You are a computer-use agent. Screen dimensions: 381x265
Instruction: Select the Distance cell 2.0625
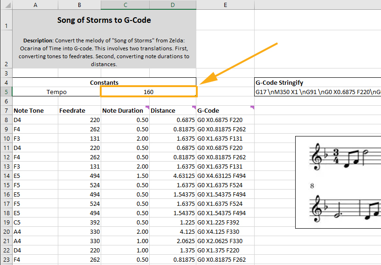(x=173, y=241)
